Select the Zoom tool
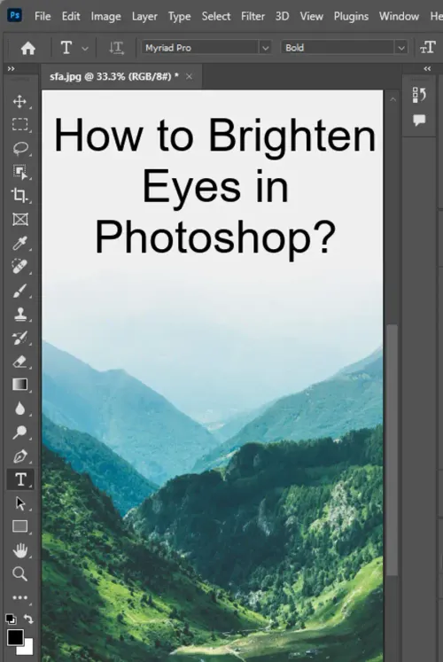The width and height of the screenshot is (443, 662). click(x=19, y=573)
